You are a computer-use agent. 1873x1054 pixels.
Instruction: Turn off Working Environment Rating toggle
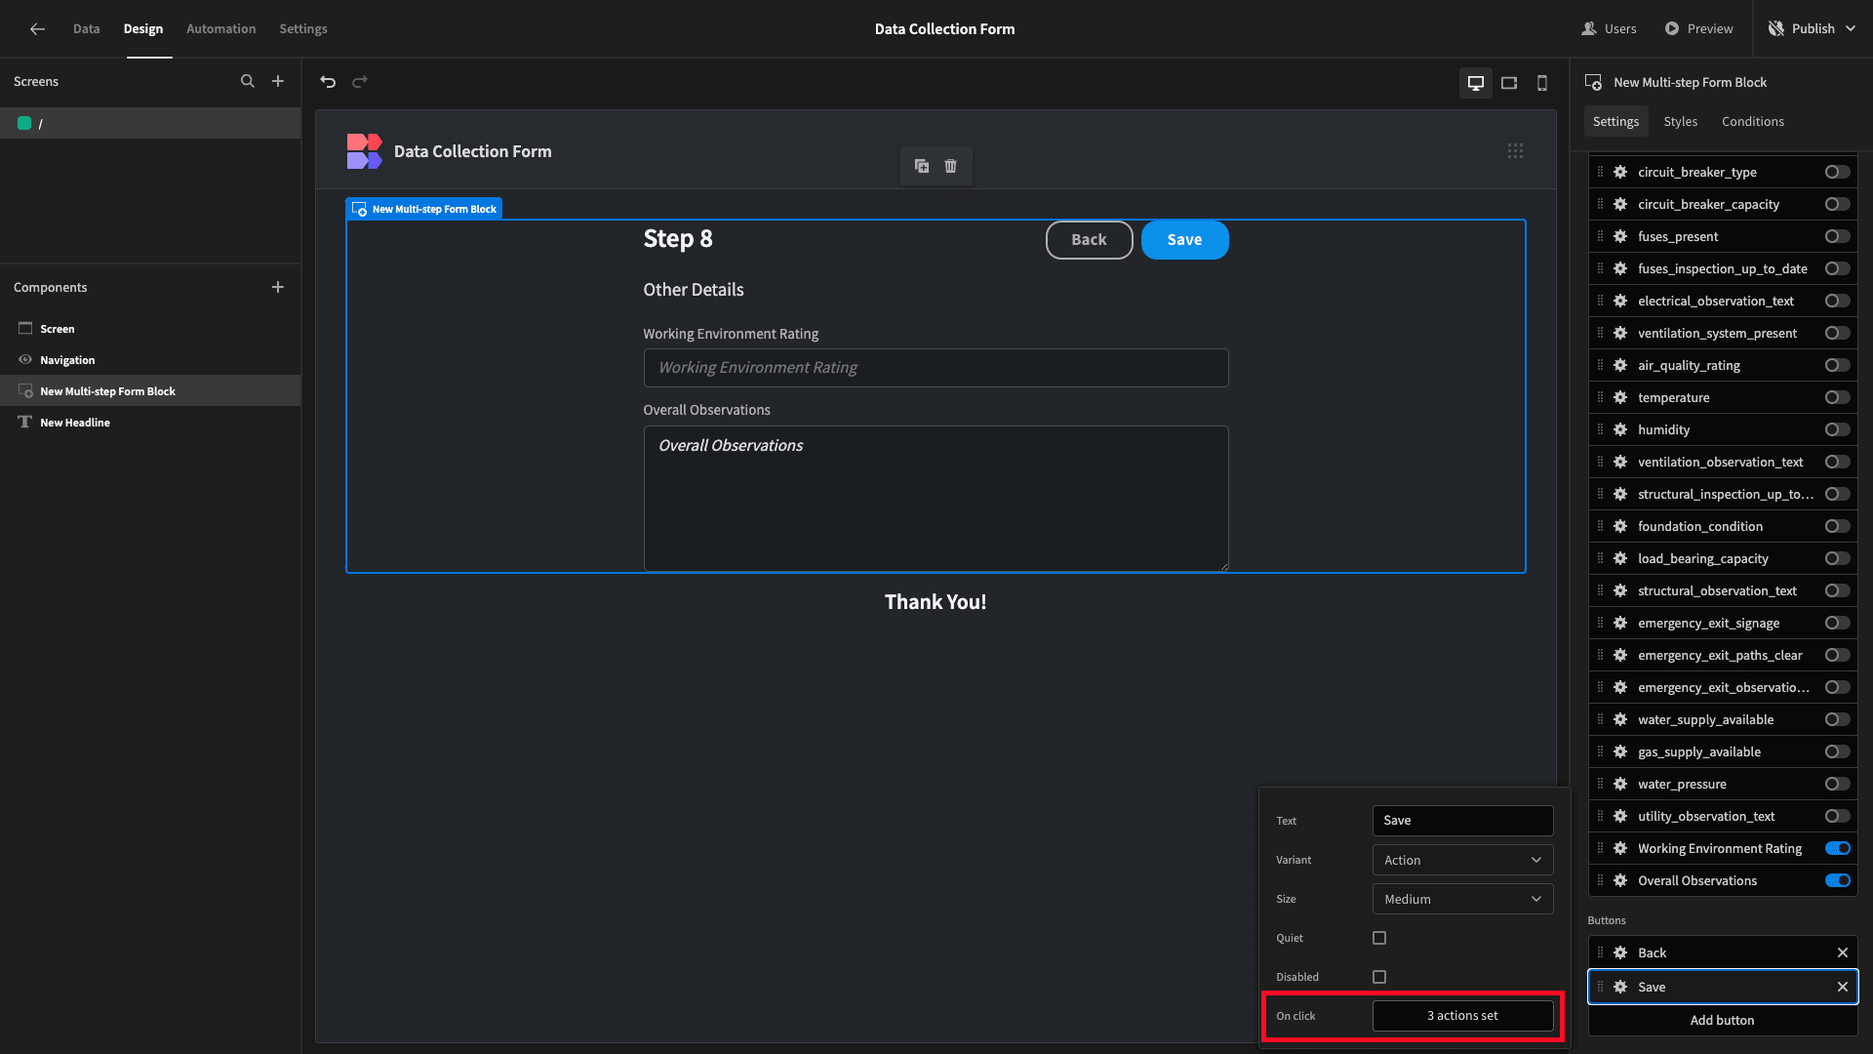pos(1838,848)
